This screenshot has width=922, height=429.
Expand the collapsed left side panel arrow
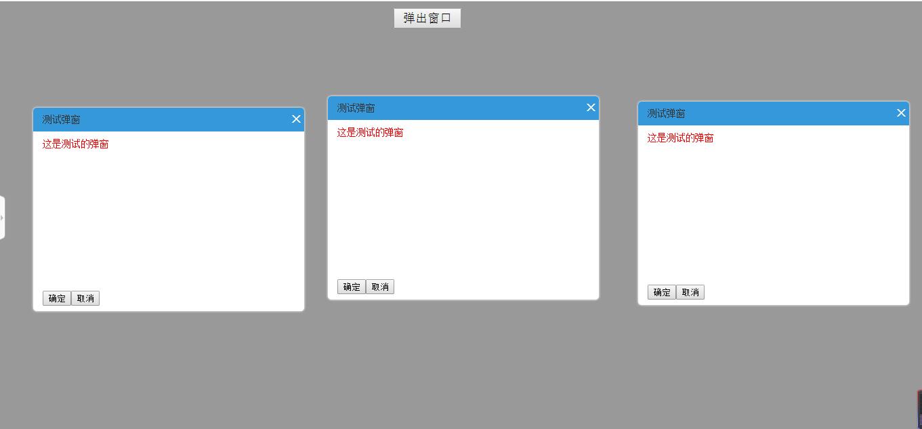[x=3, y=217]
